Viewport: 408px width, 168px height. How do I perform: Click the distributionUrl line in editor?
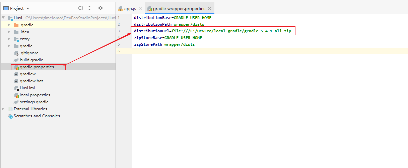pyautogui.click(x=212, y=31)
